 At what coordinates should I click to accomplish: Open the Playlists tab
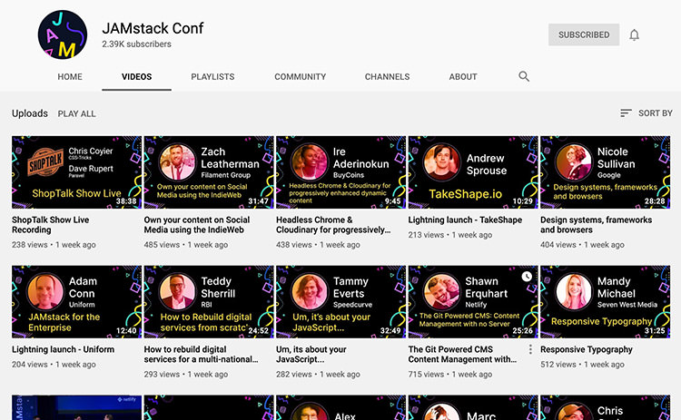click(212, 77)
